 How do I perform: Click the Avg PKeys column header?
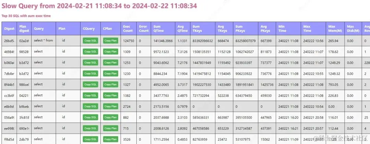267,28
